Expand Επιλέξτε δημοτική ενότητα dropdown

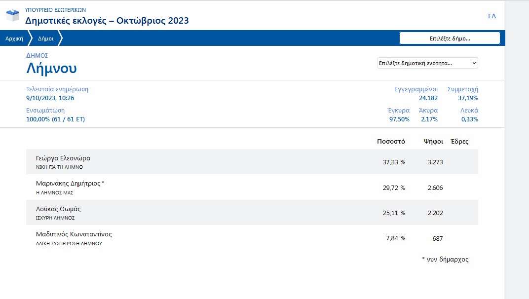427,63
